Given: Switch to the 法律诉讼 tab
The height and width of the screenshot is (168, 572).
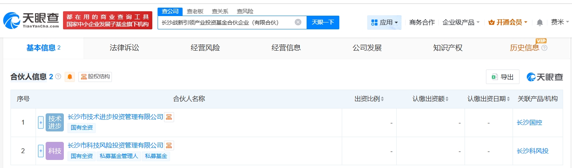Looking at the screenshot, I should (124, 48).
